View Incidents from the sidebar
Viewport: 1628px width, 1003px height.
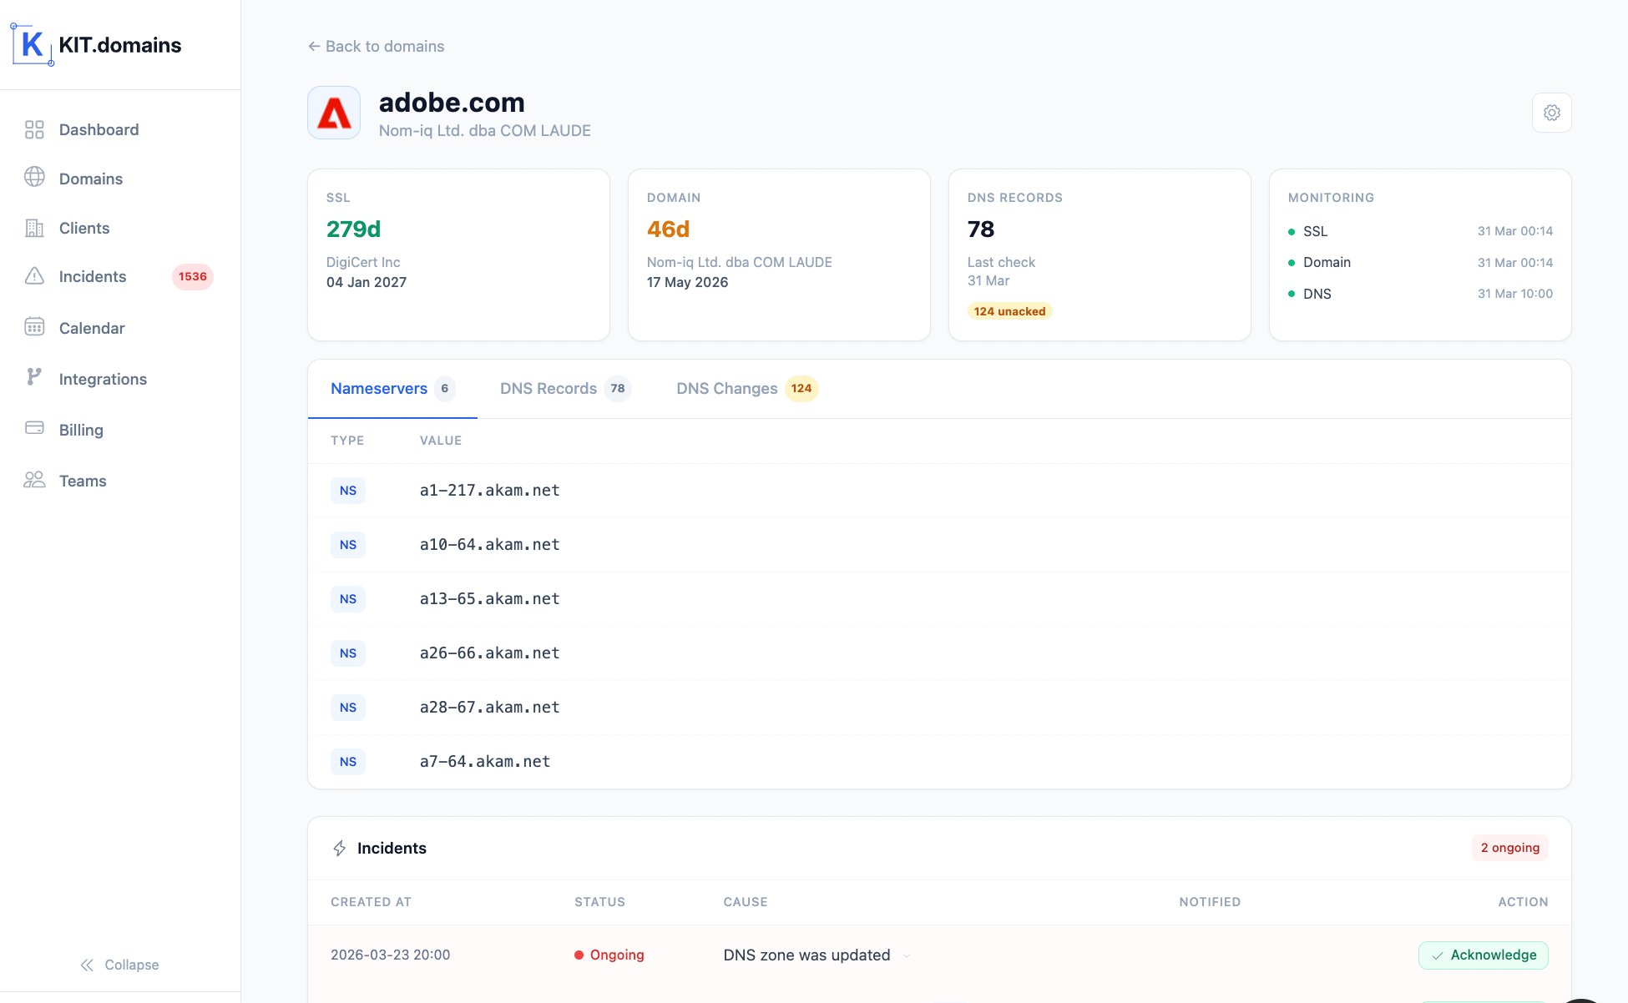[x=93, y=276]
